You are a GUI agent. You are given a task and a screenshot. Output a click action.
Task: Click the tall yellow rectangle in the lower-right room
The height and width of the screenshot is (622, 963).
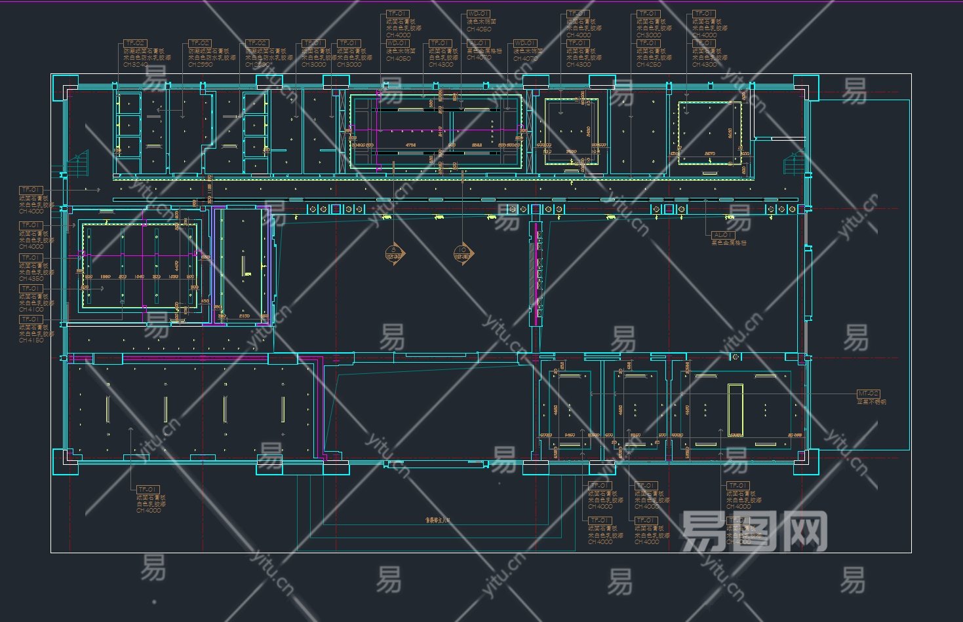click(x=736, y=410)
